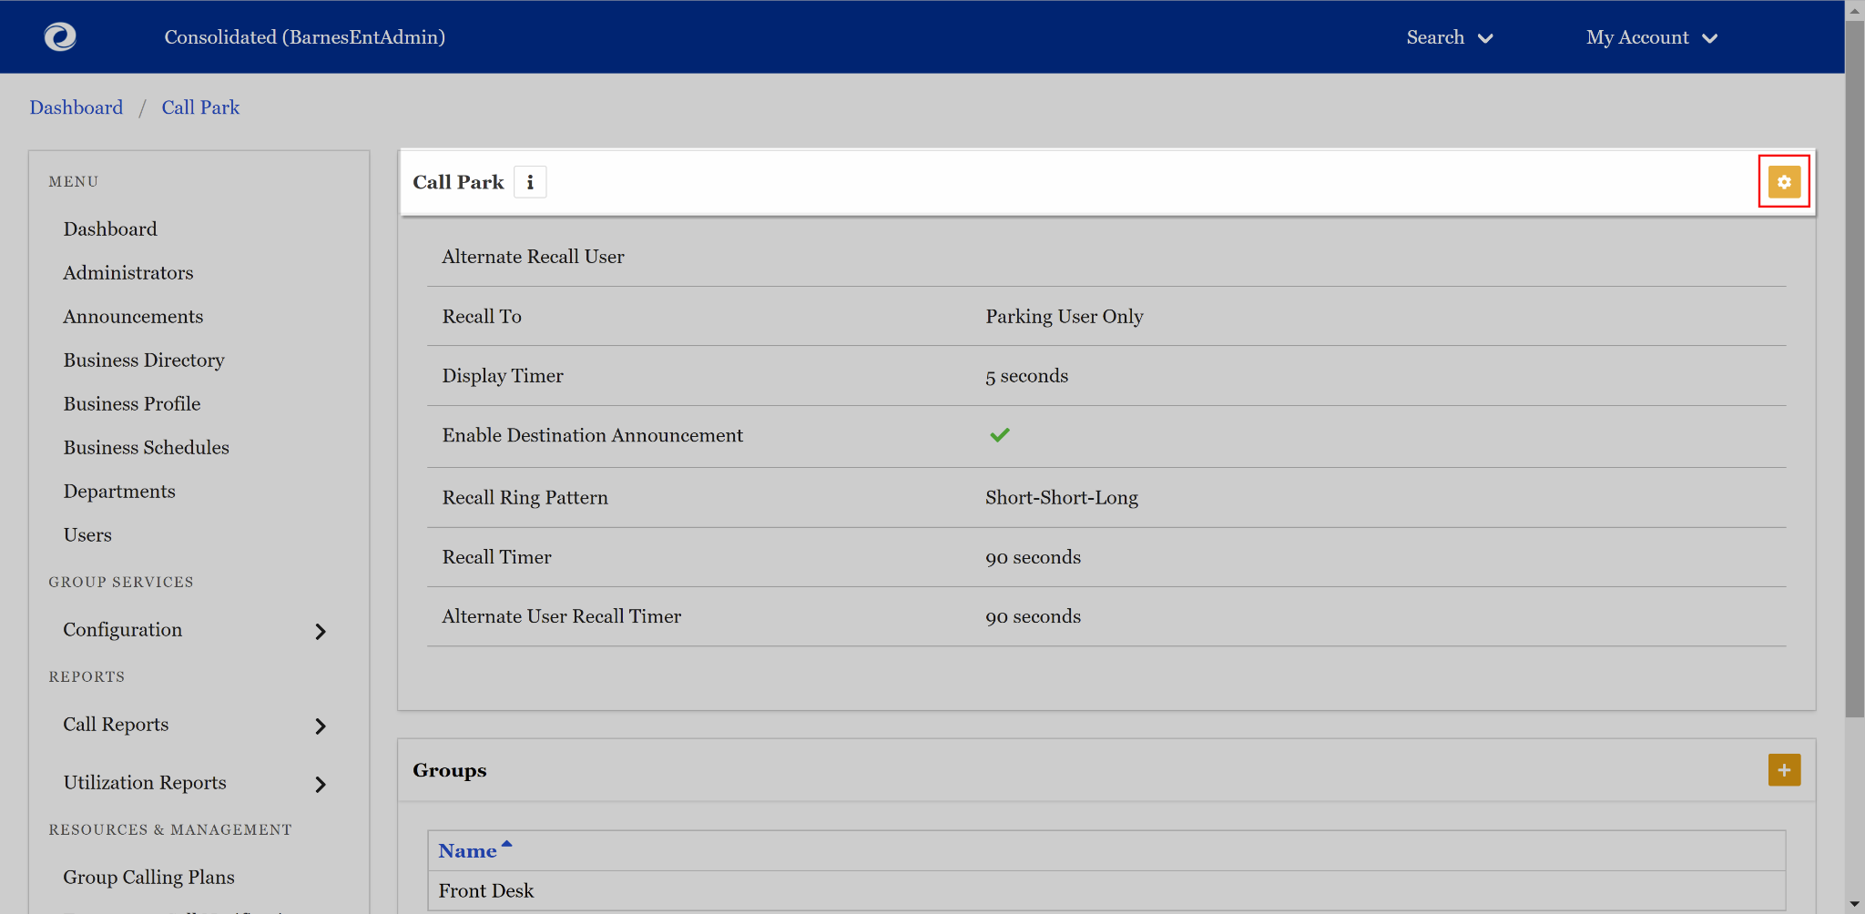1865x914 pixels.
Task: Open Group Calling Plans menu item
Action: pyautogui.click(x=148, y=878)
